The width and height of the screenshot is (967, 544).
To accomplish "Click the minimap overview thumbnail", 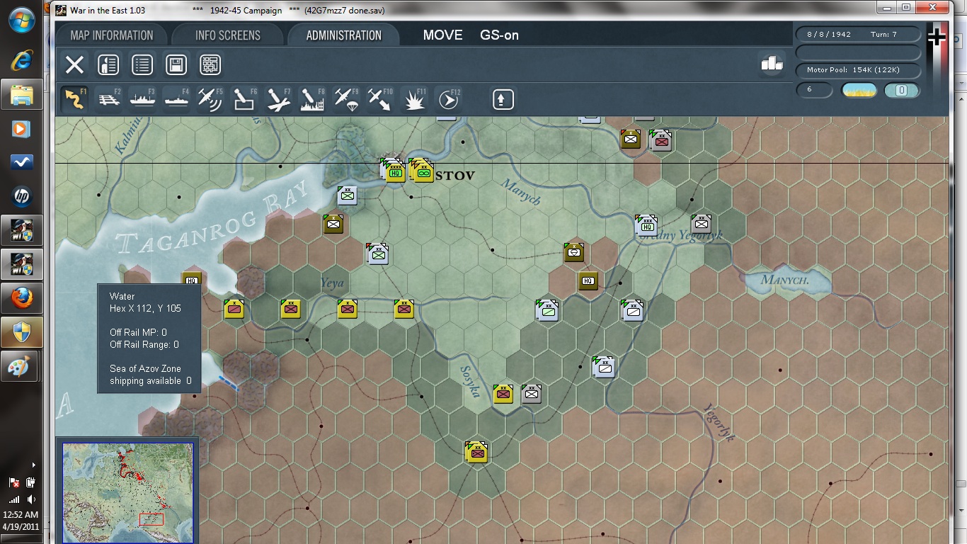I will (x=127, y=492).
